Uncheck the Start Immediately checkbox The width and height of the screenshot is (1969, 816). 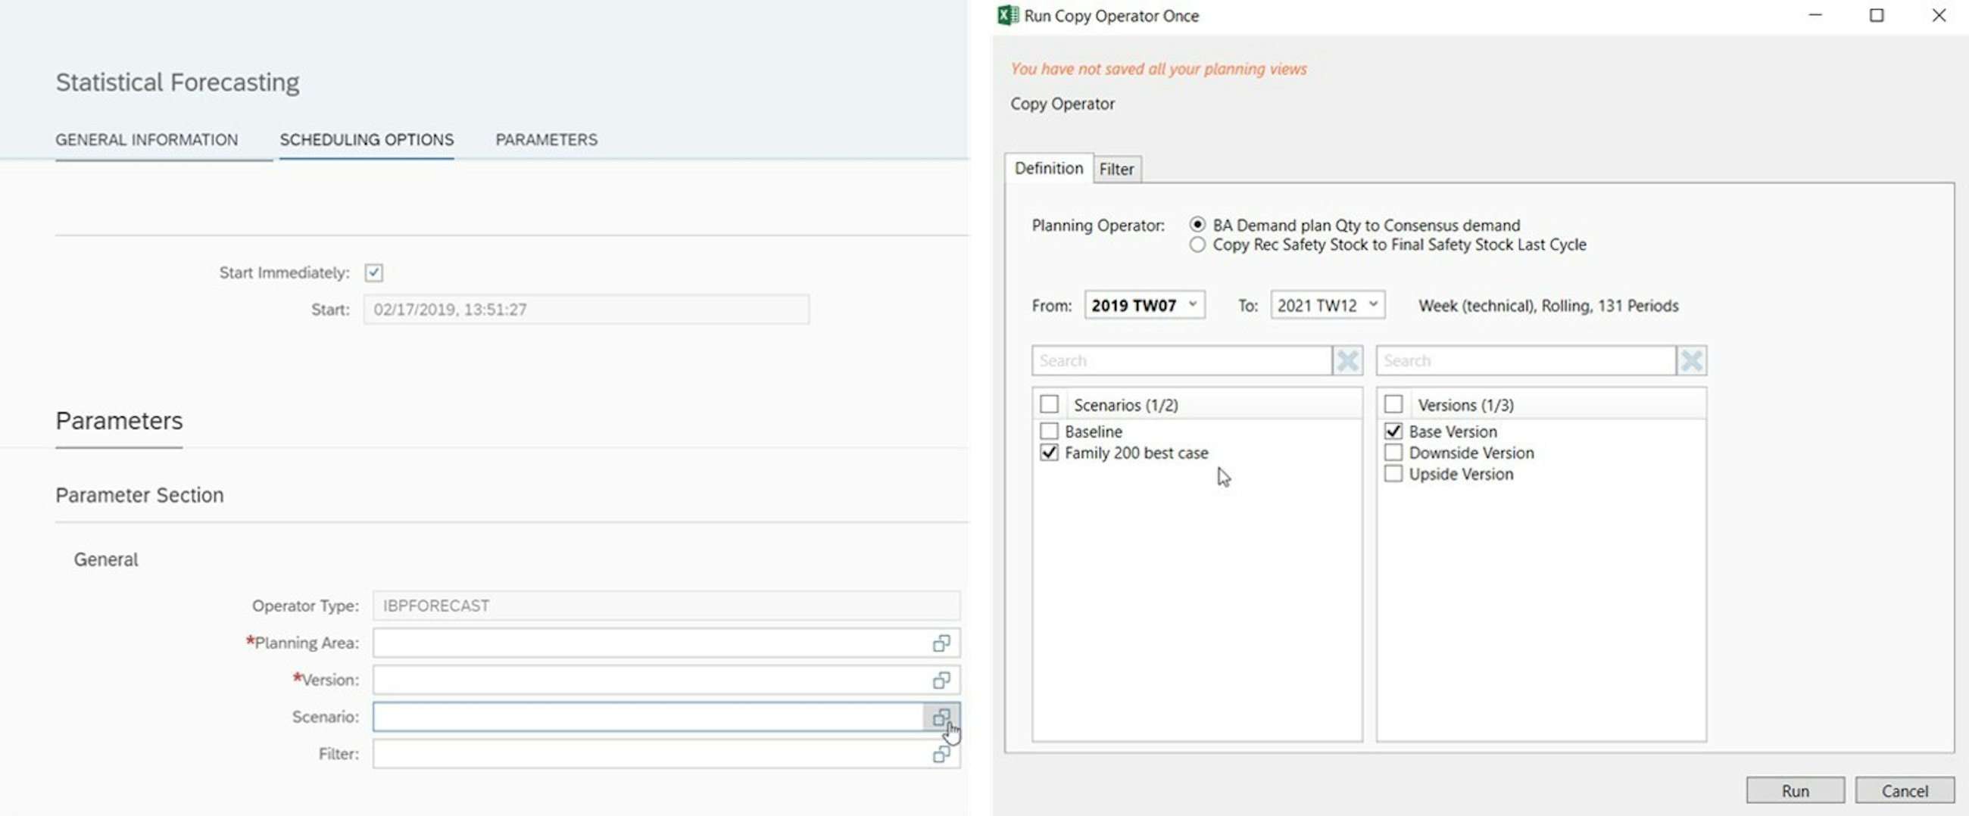click(x=374, y=273)
